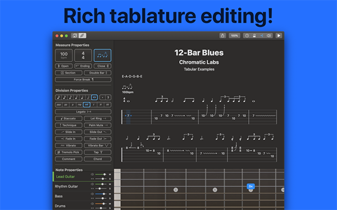
Task: Select the highlighted whole note duration
Action: click(x=94, y=97)
